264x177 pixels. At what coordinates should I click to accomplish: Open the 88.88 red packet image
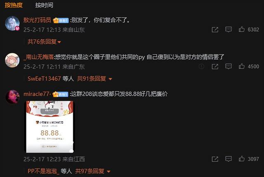49,127
